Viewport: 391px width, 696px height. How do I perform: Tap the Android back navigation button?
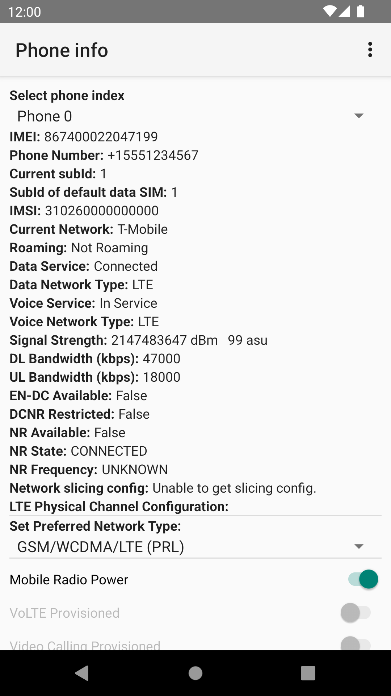point(82,673)
